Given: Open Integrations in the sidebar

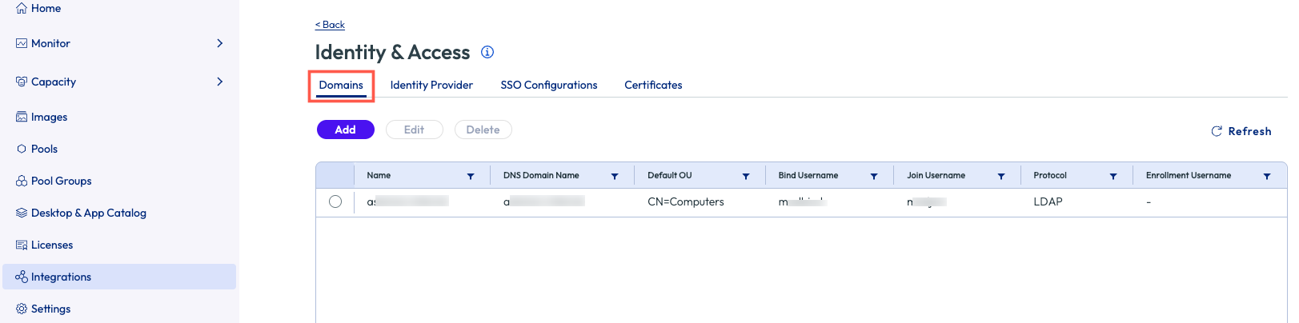Looking at the screenshot, I should pyautogui.click(x=61, y=277).
